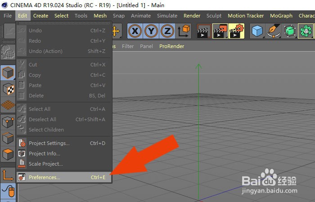Choose Redo in Edit menu
The width and height of the screenshot is (315, 202).
[64, 41]
